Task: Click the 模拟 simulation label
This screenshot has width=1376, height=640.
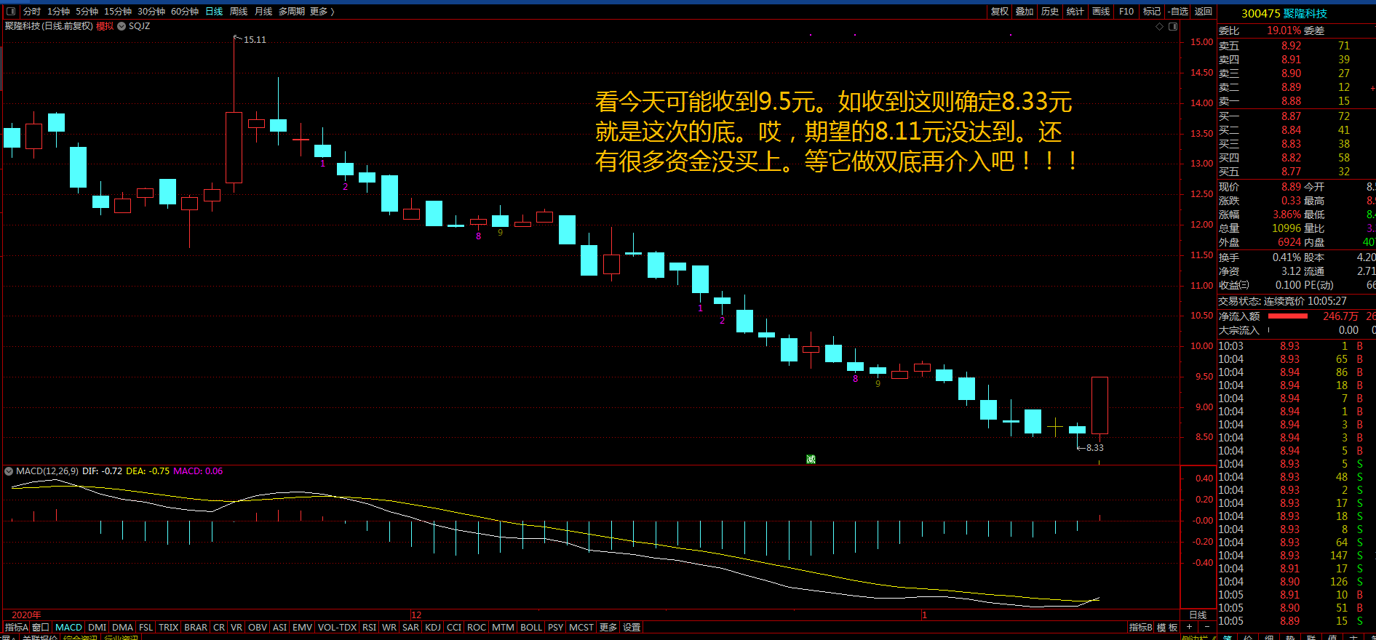Action: click(105, 26)
